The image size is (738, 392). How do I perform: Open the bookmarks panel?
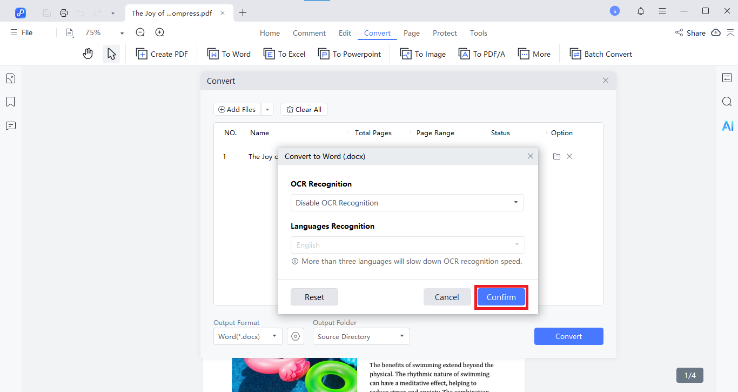click(10, 102)
